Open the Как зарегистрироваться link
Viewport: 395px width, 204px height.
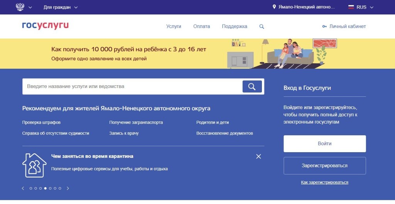(x=324, y=182)
